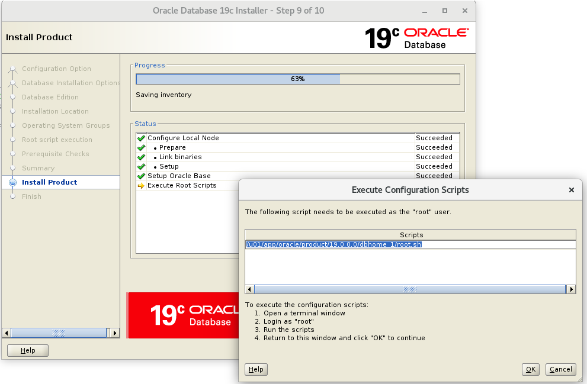Screen dimensions: 587x384
Task: Select the Root script execution step
Action: (57, 140)
